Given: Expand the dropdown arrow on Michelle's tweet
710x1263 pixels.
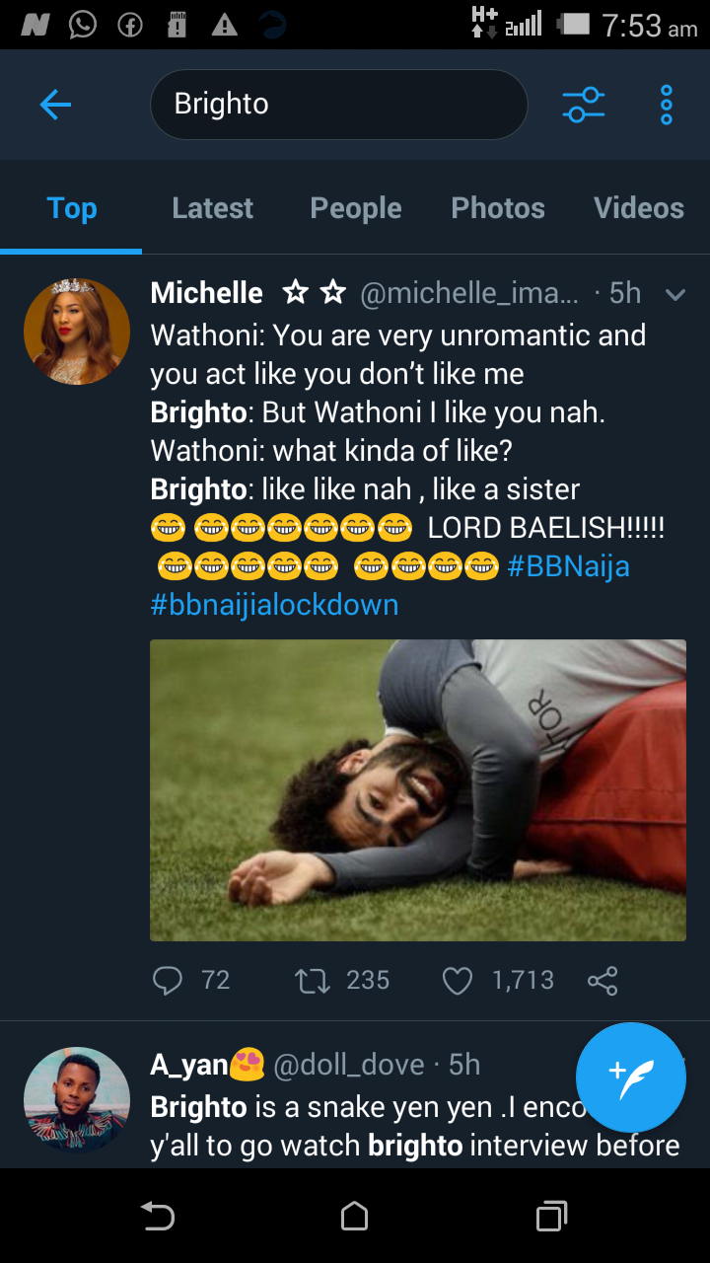Looking at the screenshot, I should [x=675, y=294].
